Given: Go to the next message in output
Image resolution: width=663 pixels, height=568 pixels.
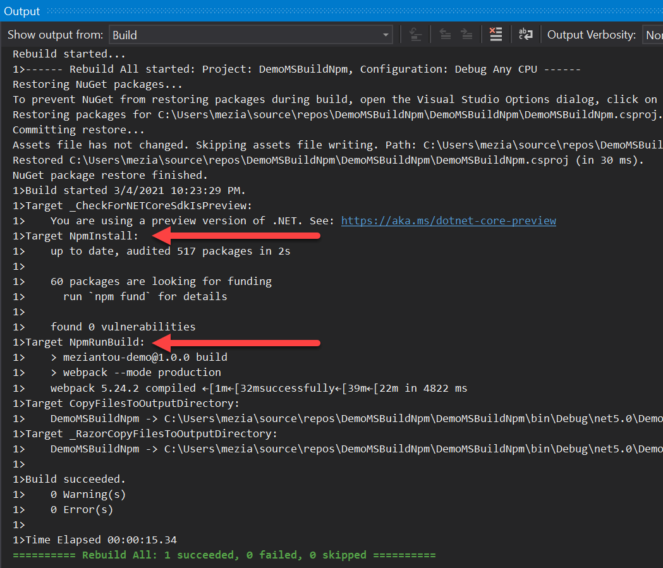Looking at the screenshot, I should tap(467, 35).
